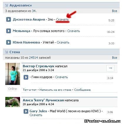The width and height of the screenshot is (122, 124).
Task: Play Дискотека Авария Зло track
Action: pos(9,19)
